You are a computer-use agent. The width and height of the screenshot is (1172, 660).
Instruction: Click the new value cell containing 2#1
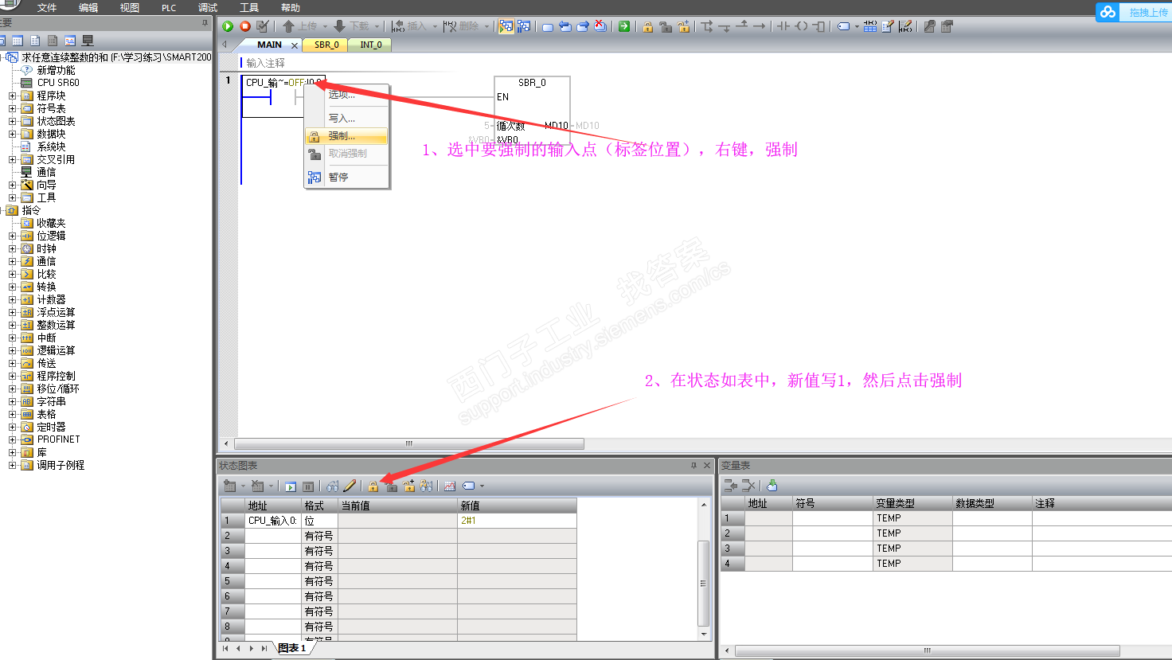pyautogui.click(x=517, y=521)
